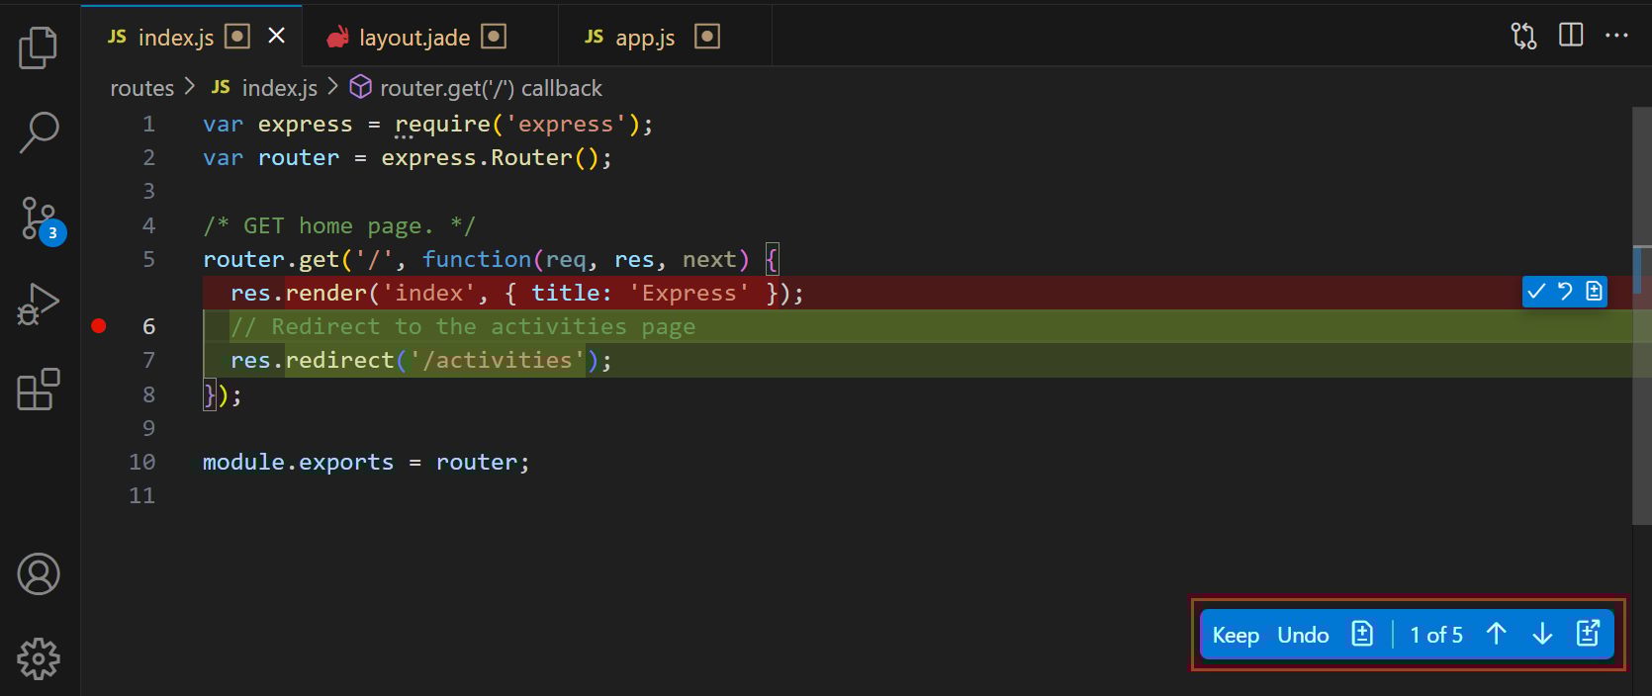Open the Extensions view icon

point(39,390)
